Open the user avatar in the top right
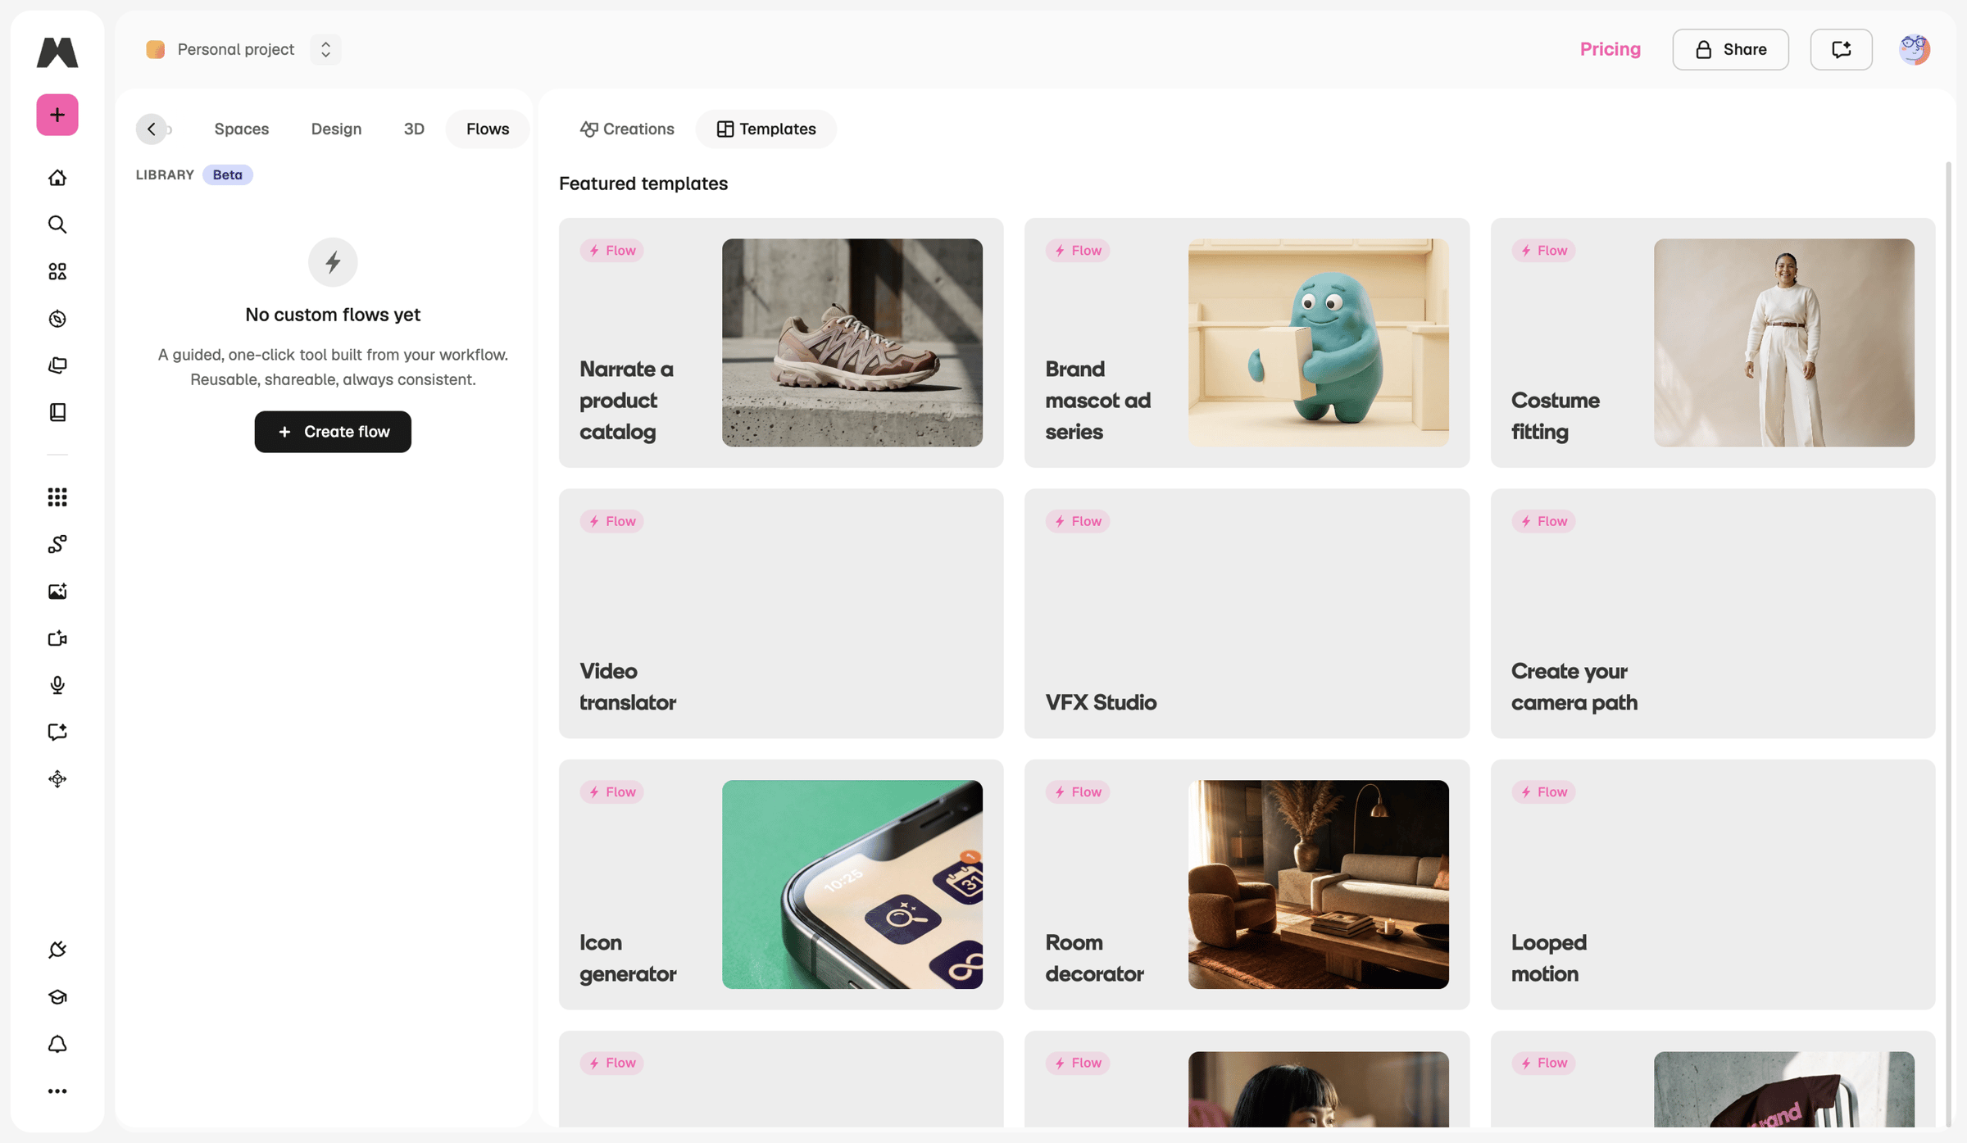The height and width of the screenshot is (1143, 1967). pyautogui.click(x=1915, y=49)
